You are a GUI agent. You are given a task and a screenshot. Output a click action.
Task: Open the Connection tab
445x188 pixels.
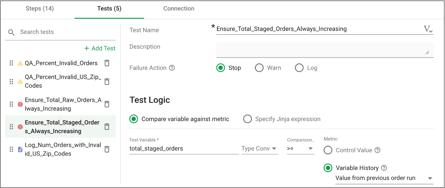(x=179, y=9)
